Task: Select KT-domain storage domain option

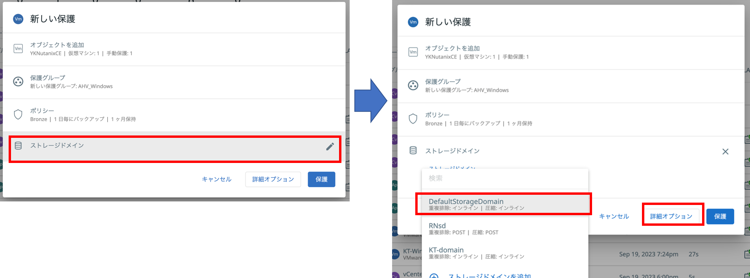Action: [x=505, y=253]
